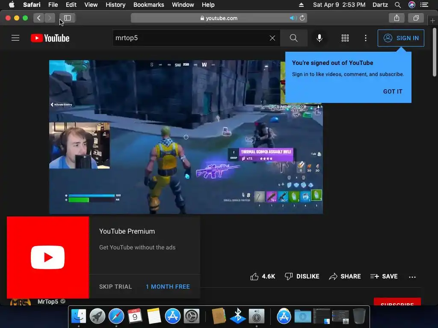
Task: Open a new tab with plus button
Action: [432, 20]
